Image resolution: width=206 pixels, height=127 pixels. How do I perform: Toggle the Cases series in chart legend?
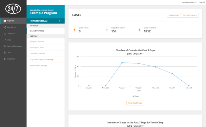click(x=135, y=96)
